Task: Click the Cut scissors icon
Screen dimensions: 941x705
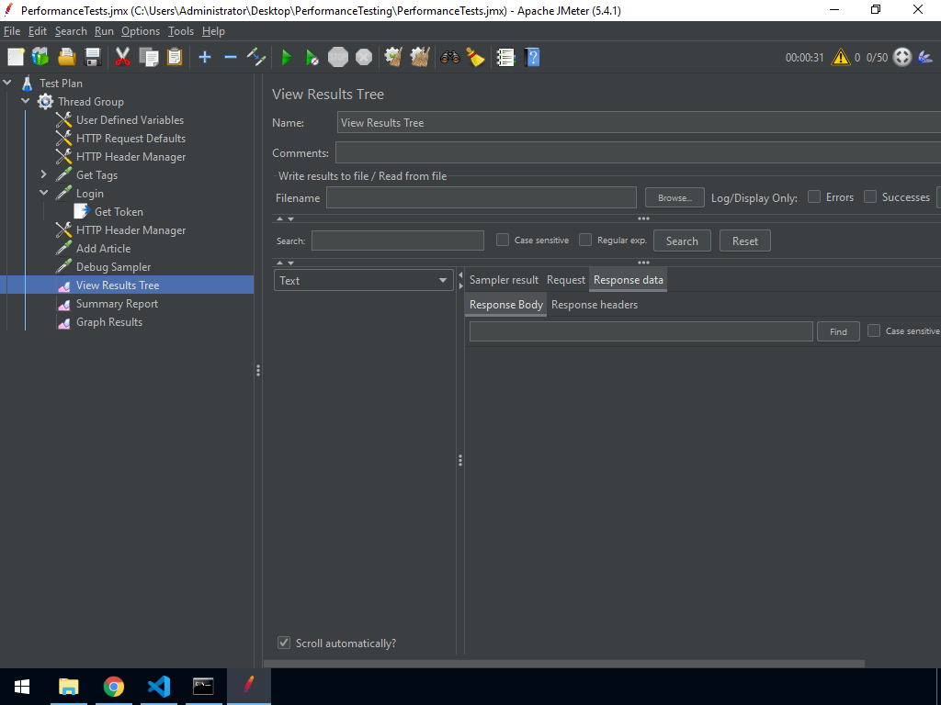Action: point(122,57)
